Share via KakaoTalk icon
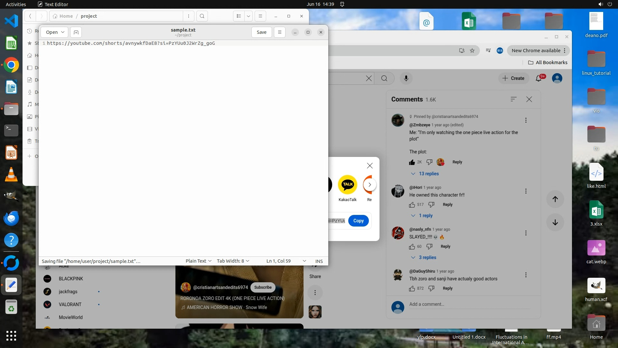This screenshot has height=348, width=618. coord(347,185)
